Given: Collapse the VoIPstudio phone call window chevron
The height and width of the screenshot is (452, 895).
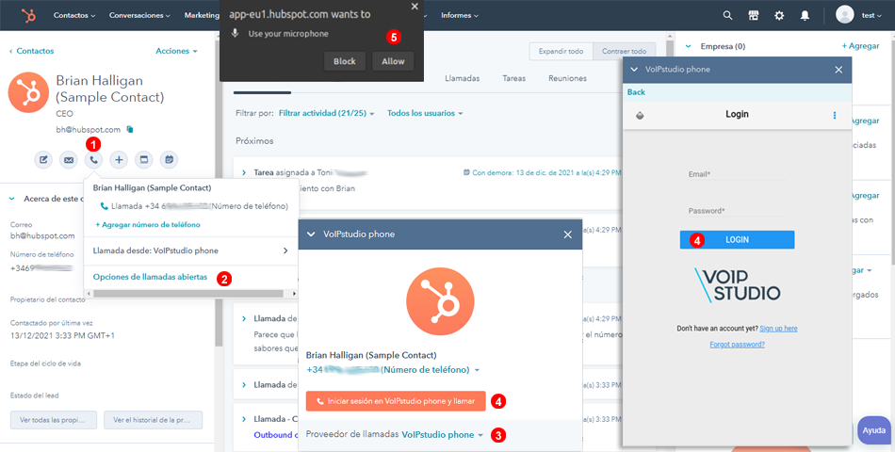Looking at the screenshot, I should pyautogui.click(x=311, y=234).
